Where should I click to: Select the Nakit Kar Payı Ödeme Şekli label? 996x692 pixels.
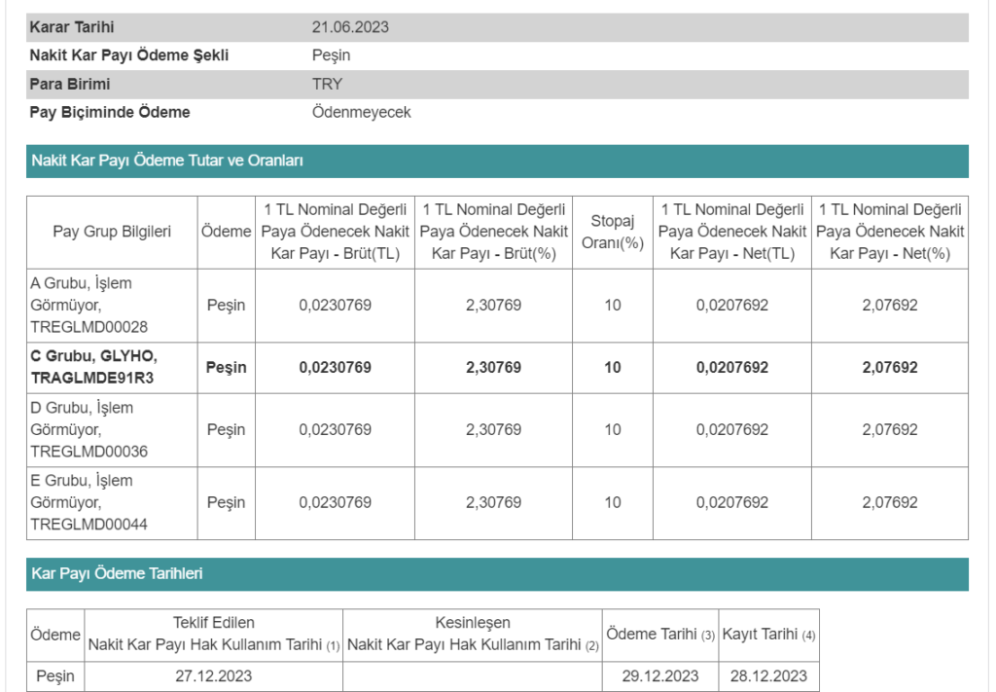pos(128,55)
